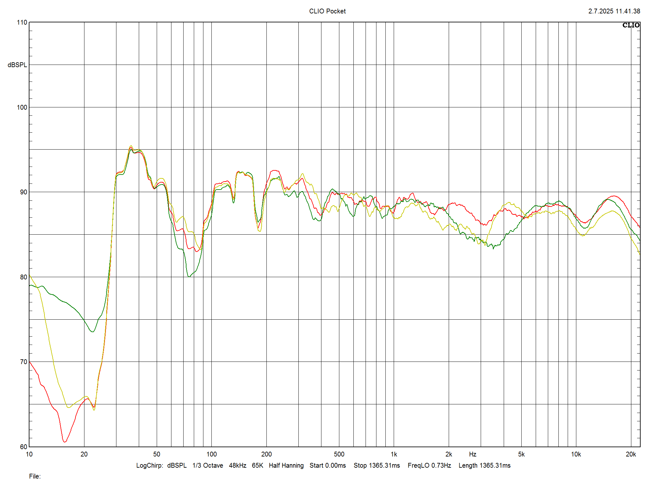Screen dimensions: 655x491
Task: Click the 500 label on the frequency axis
Action: [339, 454]
